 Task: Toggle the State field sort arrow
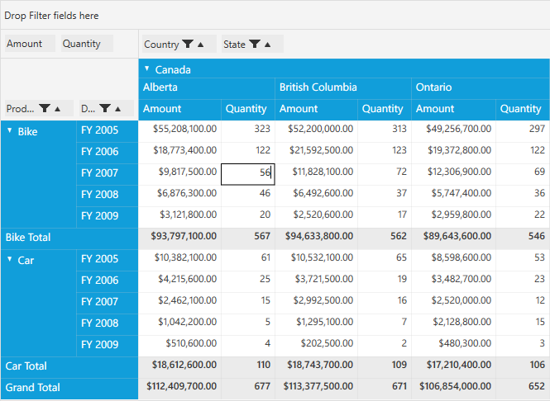tap(268, 45)
